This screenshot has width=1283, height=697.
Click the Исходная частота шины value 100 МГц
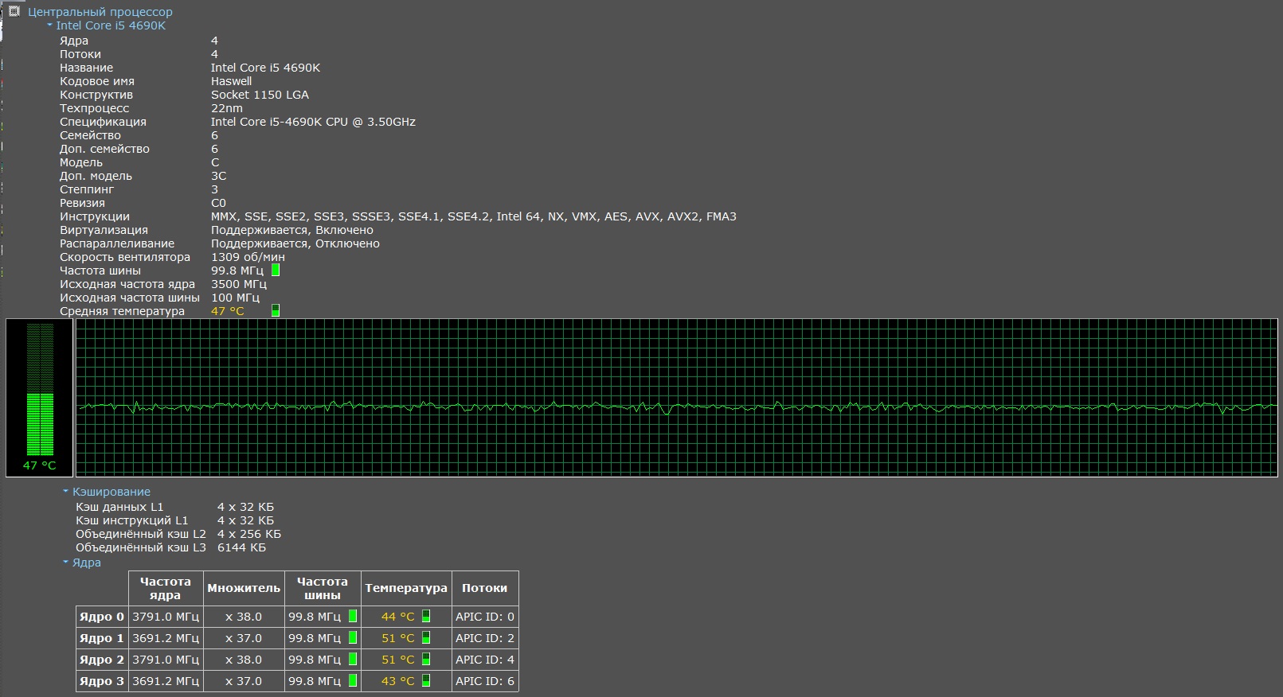pyautogui.click(x=236, y=298)
